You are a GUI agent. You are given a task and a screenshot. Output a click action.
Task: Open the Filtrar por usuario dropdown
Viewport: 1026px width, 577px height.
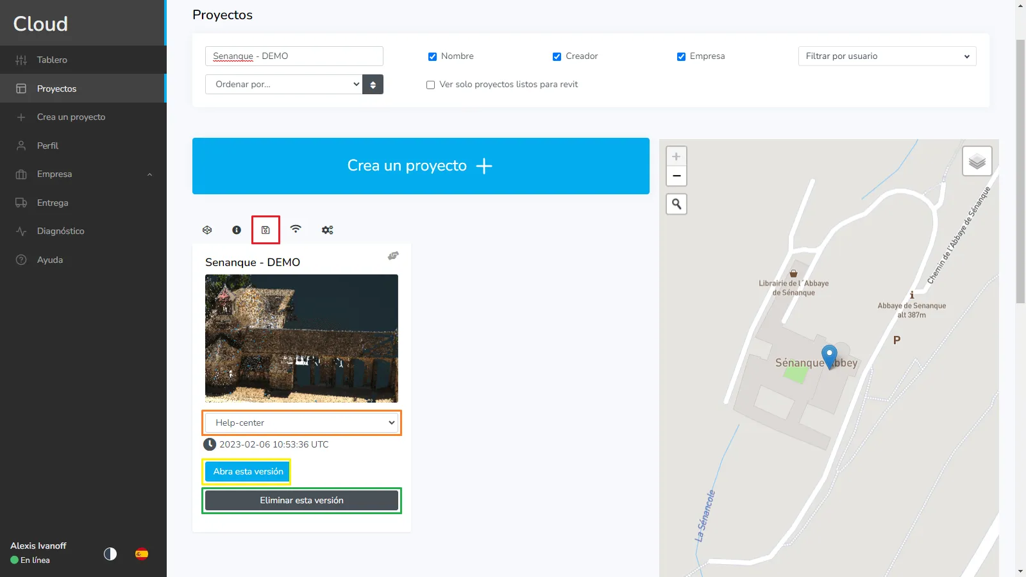coord(887,56)
